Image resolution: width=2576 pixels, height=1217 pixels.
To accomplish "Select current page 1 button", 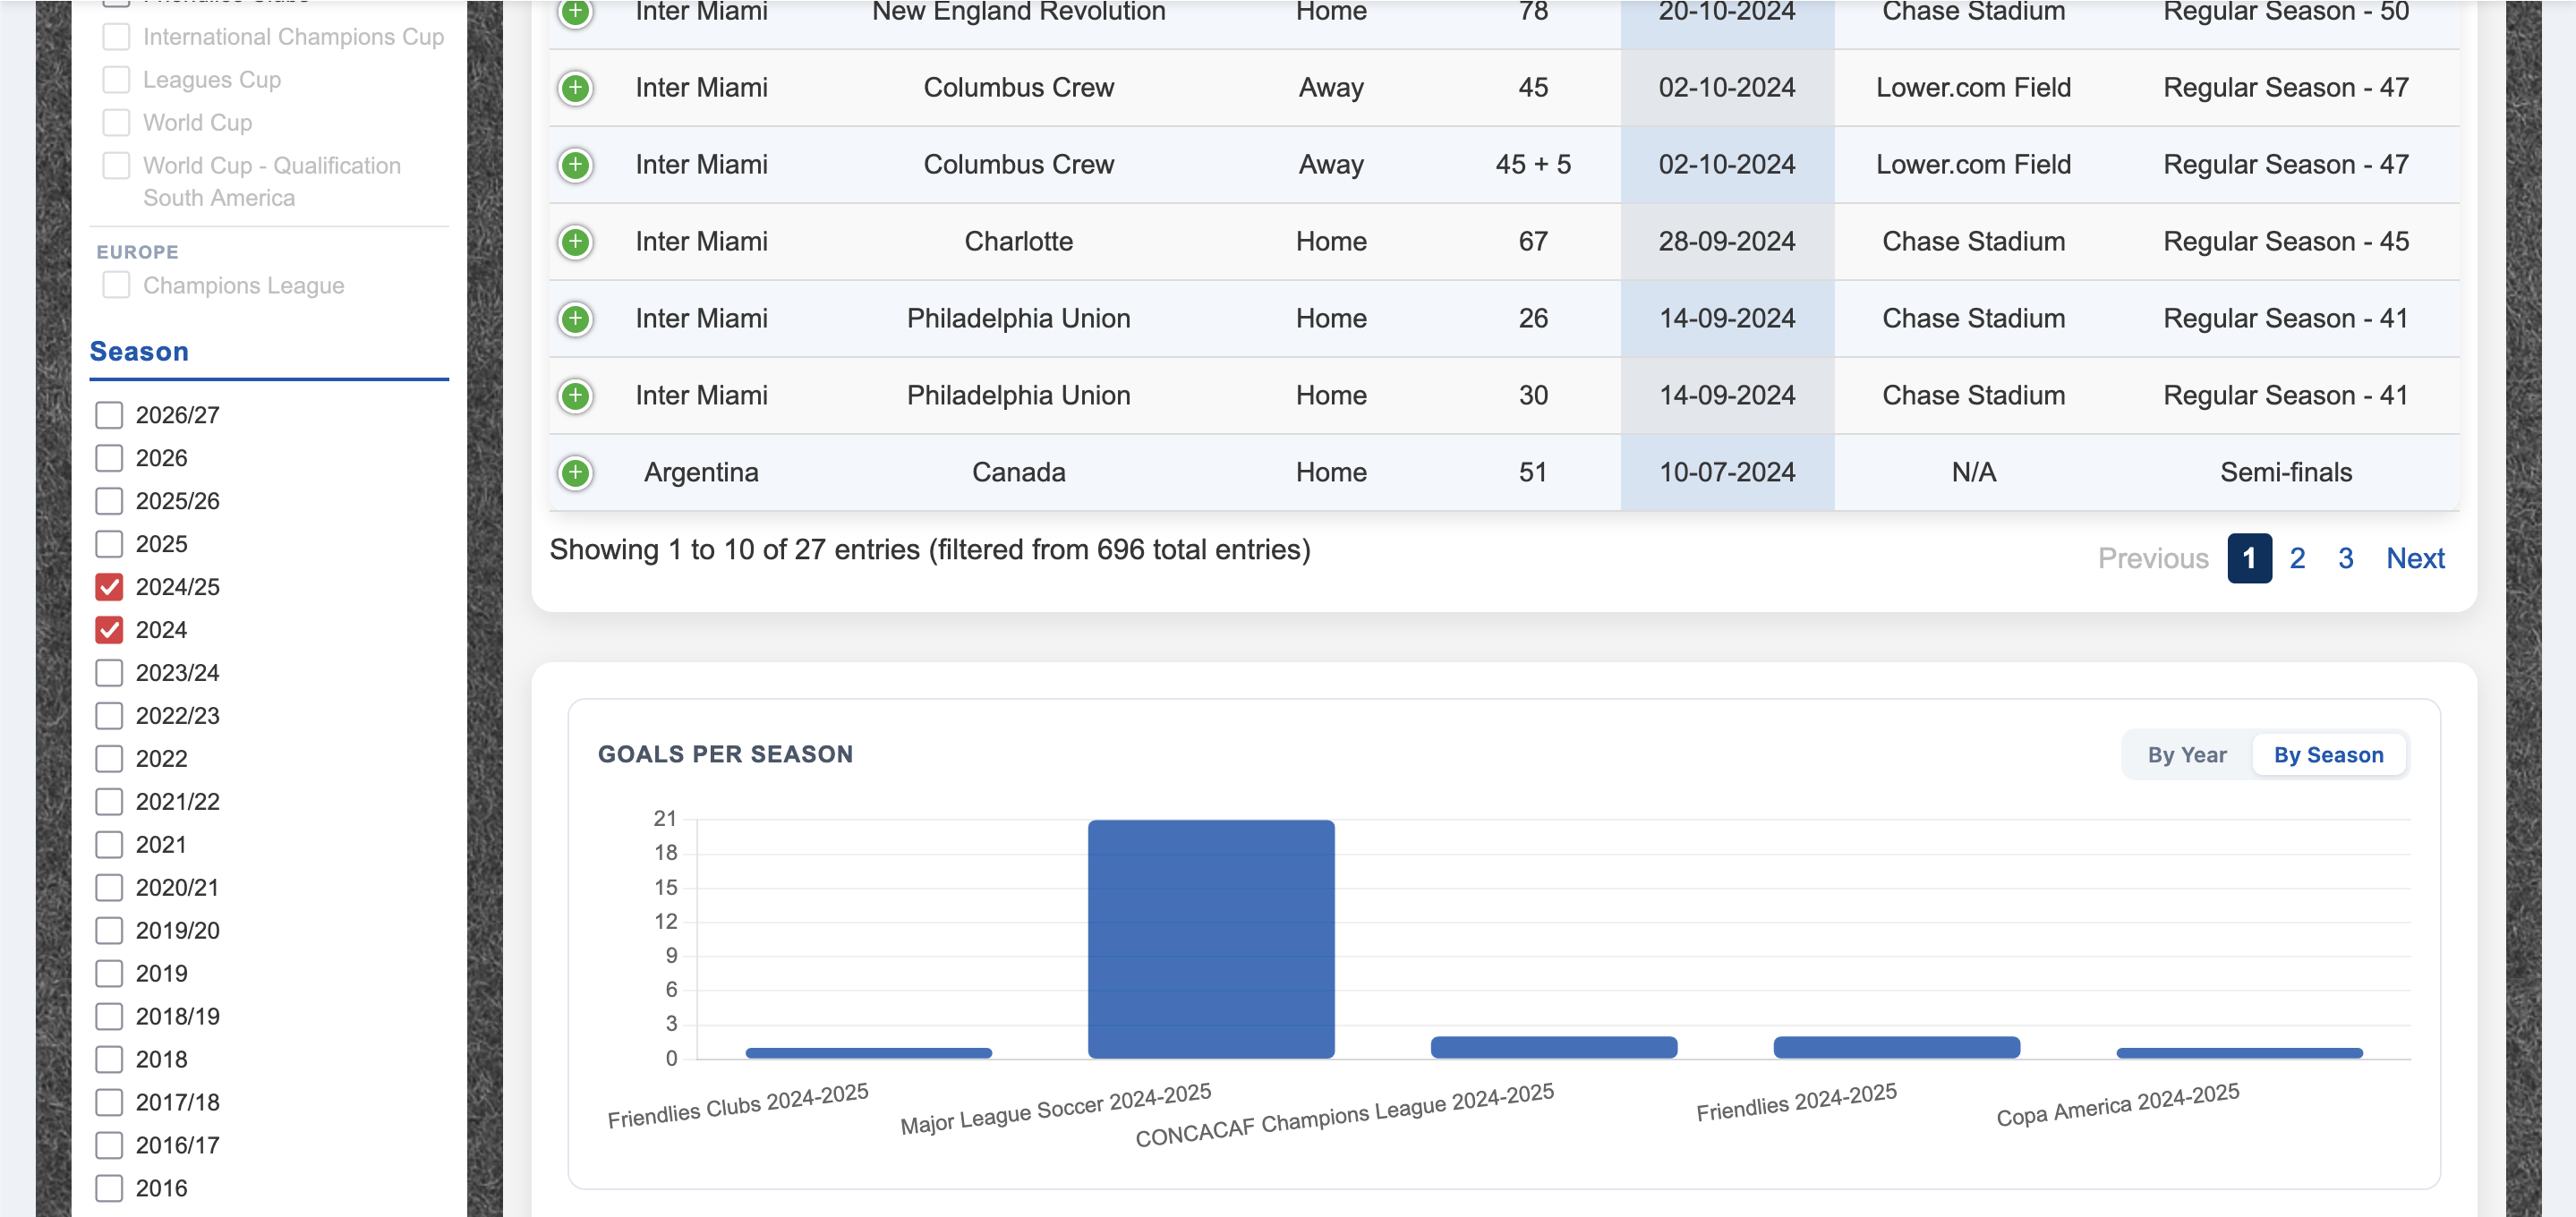I will coord(2249,558).
